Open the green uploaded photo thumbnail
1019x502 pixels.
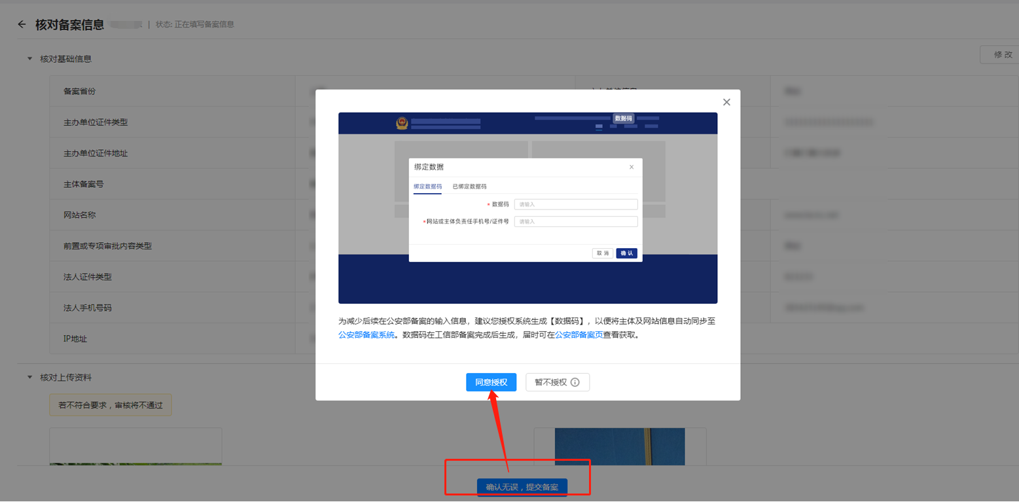(135, 447)
